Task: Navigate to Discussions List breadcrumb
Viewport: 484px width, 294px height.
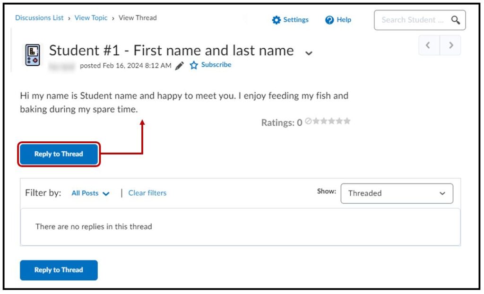Action: point(39,18)
